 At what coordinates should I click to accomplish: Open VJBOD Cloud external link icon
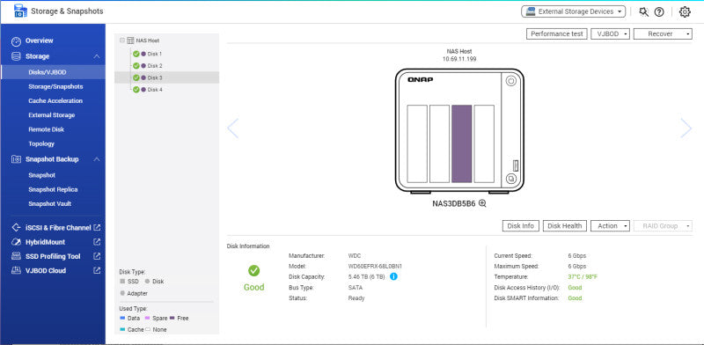pos(97,270)
